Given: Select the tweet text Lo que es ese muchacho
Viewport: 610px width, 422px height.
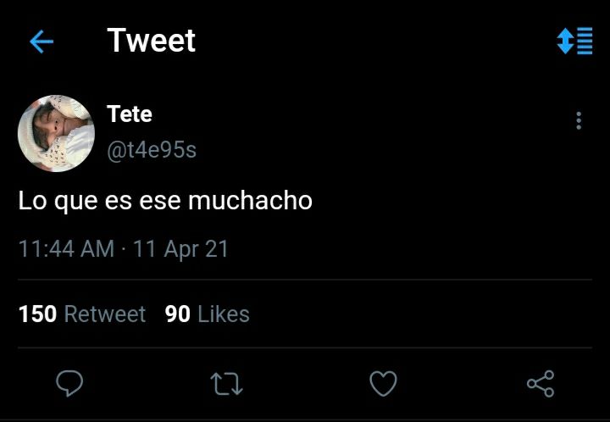Looking at the screenshot, I should coord(165,202).
